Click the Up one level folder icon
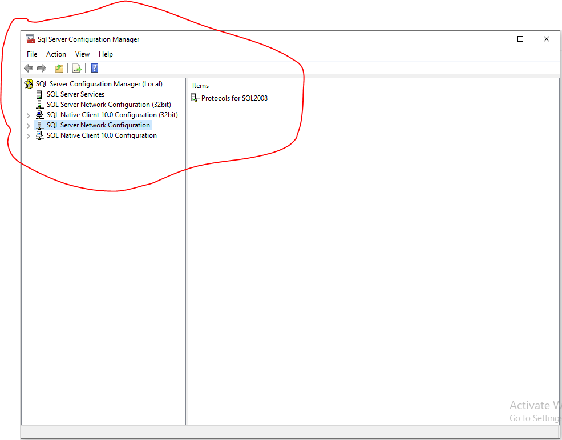Screen dimensions: 562x440 tap(59, 68)
